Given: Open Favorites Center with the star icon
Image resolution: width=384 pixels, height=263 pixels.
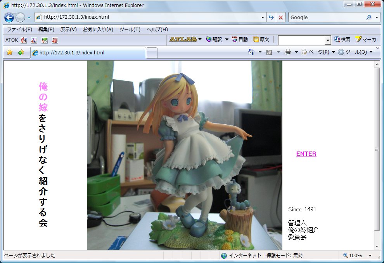Looking at the screenshot, I should 10,52.
